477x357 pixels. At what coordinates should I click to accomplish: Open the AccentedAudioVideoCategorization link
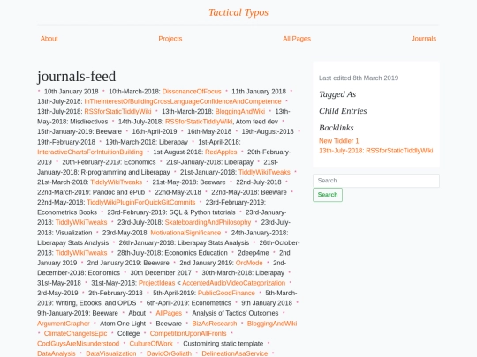coord(233,283)
